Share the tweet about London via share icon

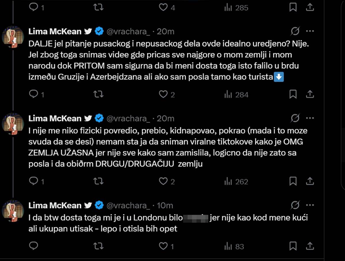coord(310,246)
